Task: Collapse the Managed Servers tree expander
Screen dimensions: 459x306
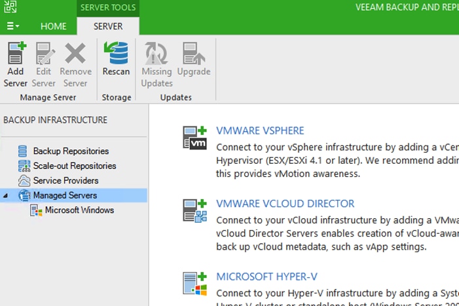Action: 5,195
